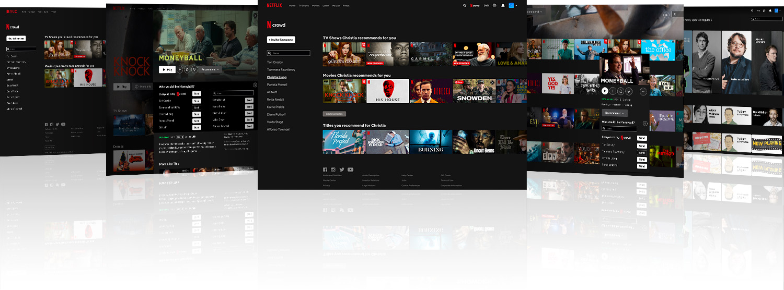The image size is (784, 290).
Task: Expand Recommend dropdown in right Moneyball card
Action: tap(615, 113)
